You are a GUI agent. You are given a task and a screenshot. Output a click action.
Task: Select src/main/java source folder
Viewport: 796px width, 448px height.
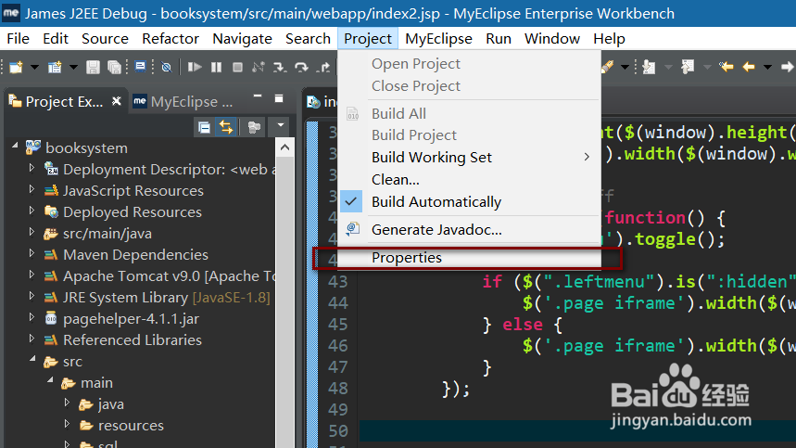[107, 233]
